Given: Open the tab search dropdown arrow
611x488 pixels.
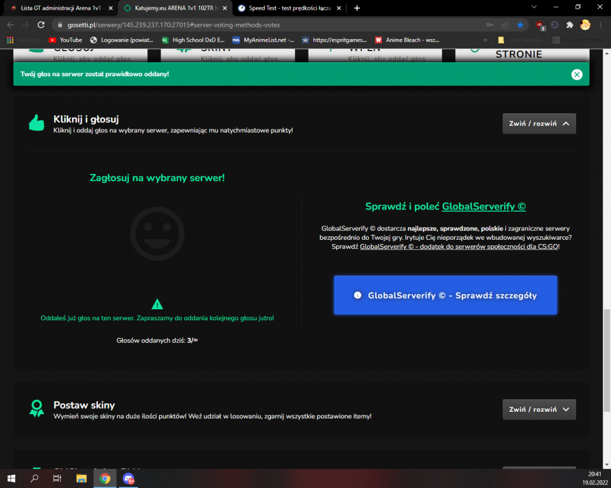Looking at the screenshot, I should (x=534, y=7).
